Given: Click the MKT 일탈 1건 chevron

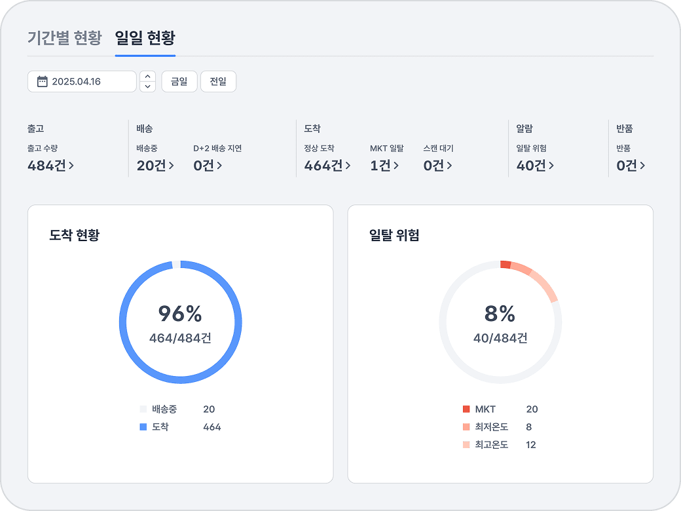Looking at the screenshot, I should point(396,166).
